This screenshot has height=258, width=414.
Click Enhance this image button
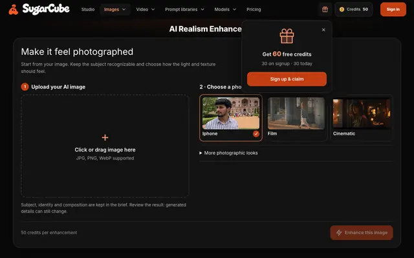click(x=362, y=232)
